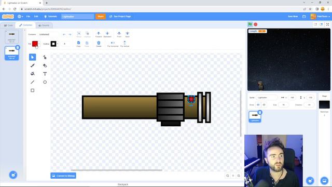This screenshot has width=332, height=187.
Task: Open My Stuff folder icon
Action: (x=304, y=16)
